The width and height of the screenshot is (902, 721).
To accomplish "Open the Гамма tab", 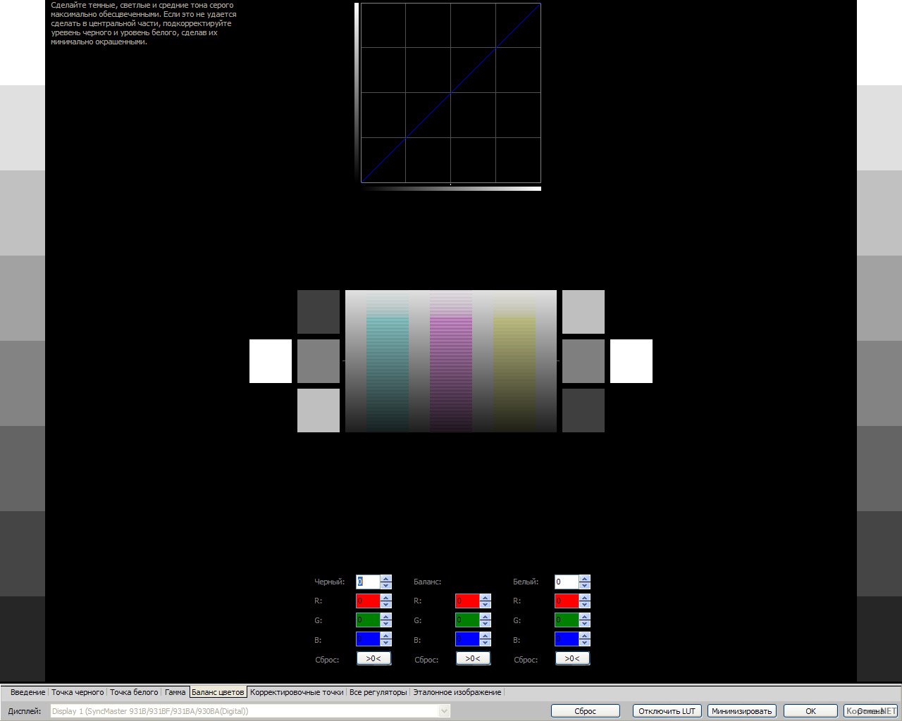I will point(175,692).
